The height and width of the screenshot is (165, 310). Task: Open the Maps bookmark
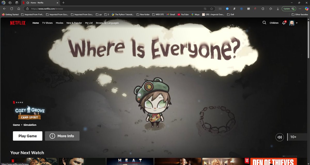point(195,14)
